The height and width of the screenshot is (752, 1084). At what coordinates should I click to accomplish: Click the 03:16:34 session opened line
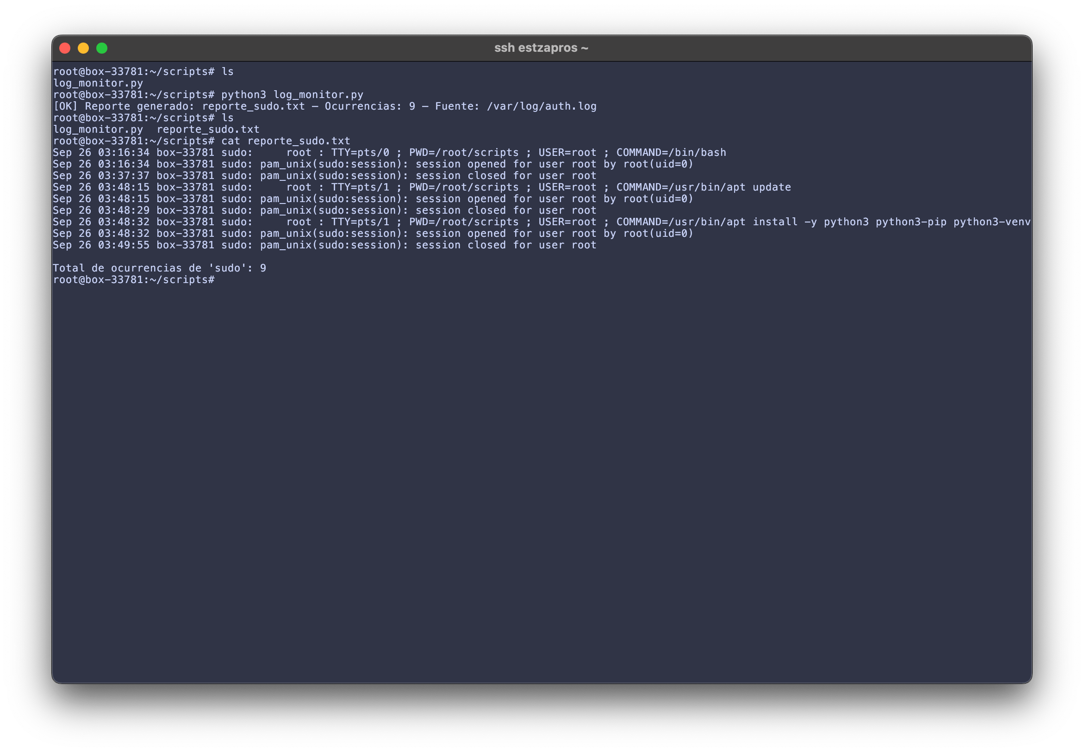pos(373,165)
